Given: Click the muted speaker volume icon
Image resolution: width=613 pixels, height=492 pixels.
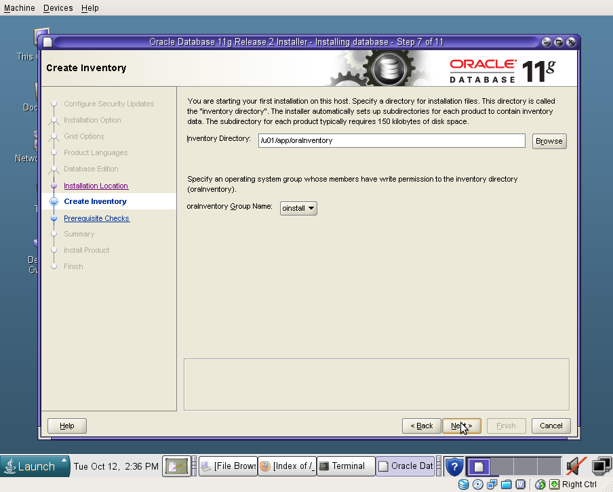Looking at the screenshot, I should pos(576,466).
